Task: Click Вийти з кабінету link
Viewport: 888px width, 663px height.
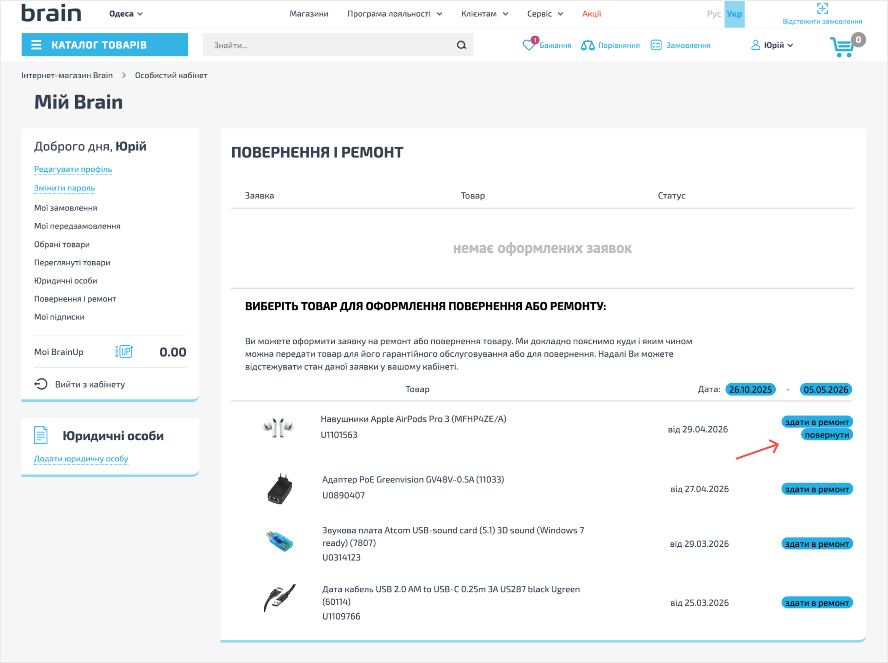Action: click(90, 384)
